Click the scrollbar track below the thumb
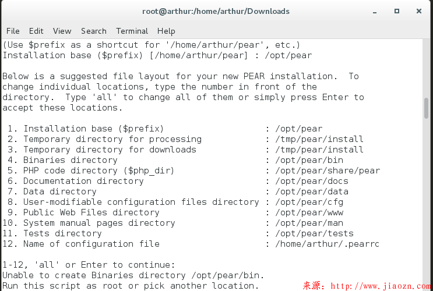 pyautogui.click(x=426, y=204)
